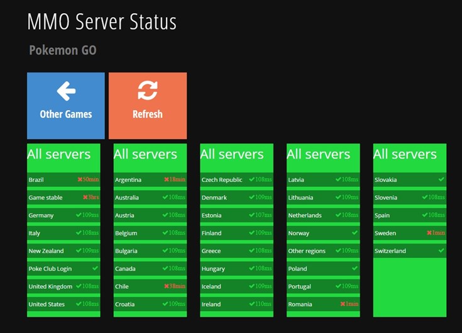Select the Refresh tile
The width and height of the screenshot is (462, 333).
[x=148, y=106]
